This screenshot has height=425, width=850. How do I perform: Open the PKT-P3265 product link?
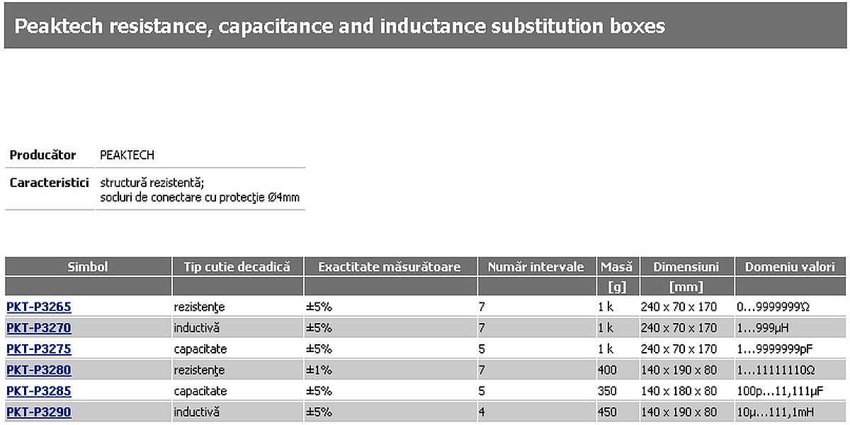click(x=39, y=307)
